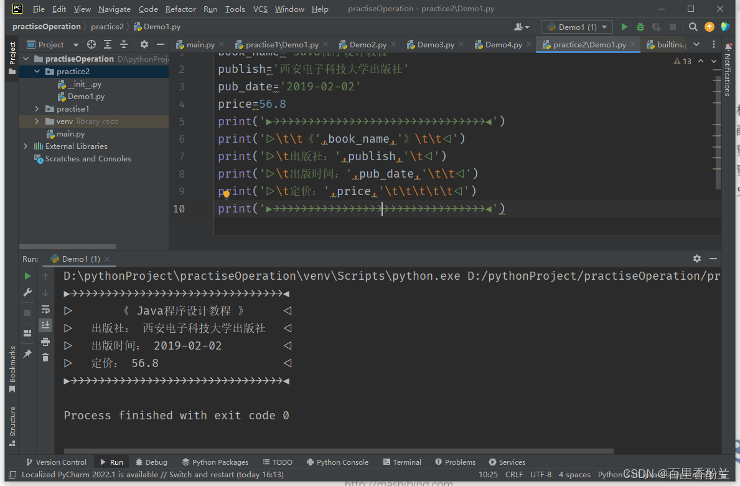Open the Problems tool window
This screenshot has width=740, height=486.
(x=456, y=462)
